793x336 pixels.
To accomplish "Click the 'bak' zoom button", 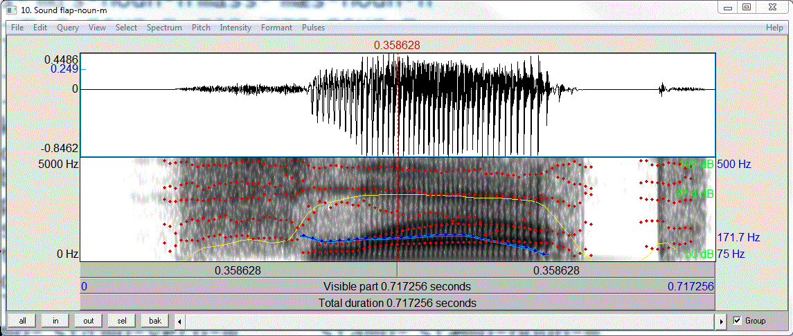I will 155,320.
